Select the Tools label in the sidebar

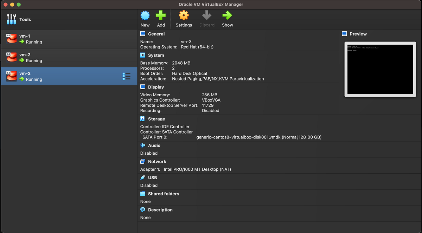click(25, 19)
